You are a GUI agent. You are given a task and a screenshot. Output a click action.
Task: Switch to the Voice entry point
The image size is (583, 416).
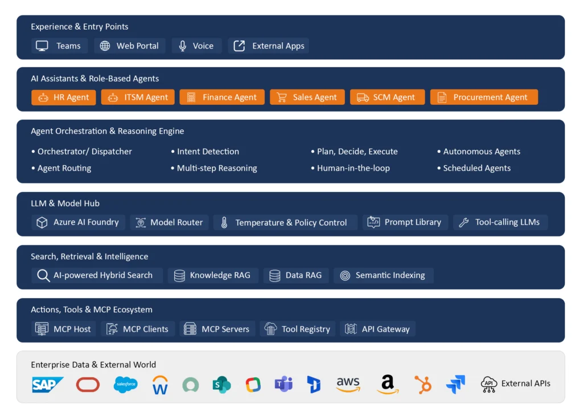click(x=196, y=46)
